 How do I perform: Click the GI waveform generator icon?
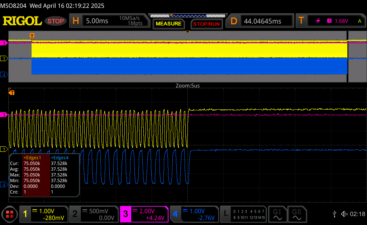click(x=277, y=214)
